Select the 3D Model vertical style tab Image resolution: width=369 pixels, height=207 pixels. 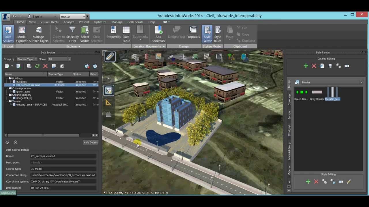pos(289,131)
